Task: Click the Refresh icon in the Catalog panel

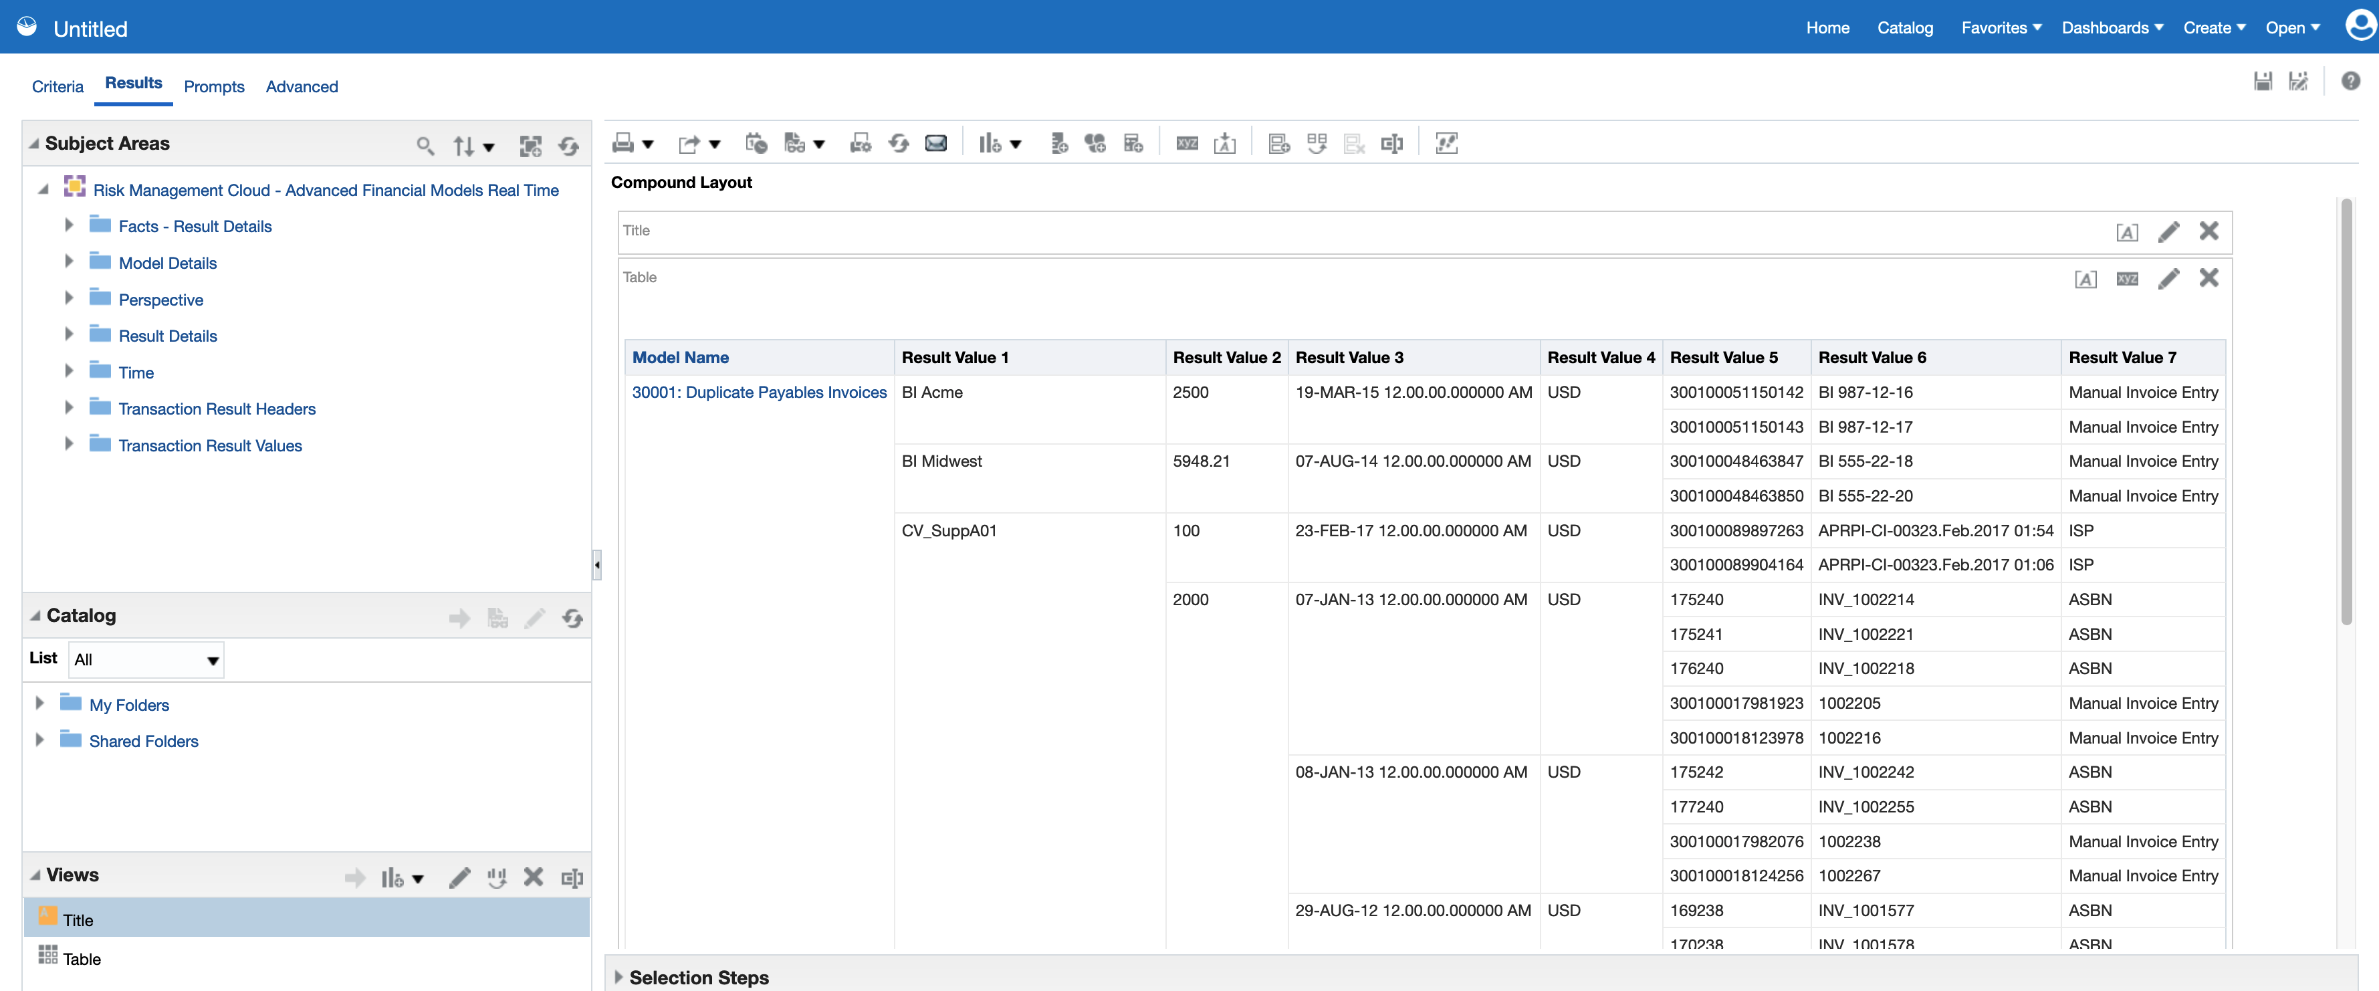Action: (572, 618)
